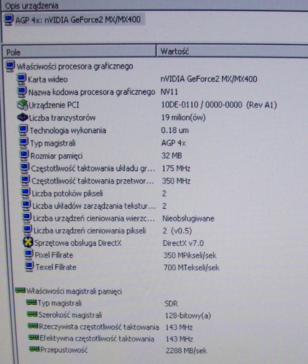This screenshot has height=364, width=308.
Task: Click the monitor icon beside Właściwości procesora graficznego
Action: [x=10, y=66]
